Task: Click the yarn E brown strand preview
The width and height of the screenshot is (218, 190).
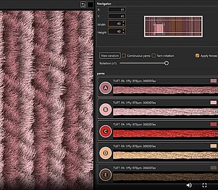Action: (x=165, y=177)
